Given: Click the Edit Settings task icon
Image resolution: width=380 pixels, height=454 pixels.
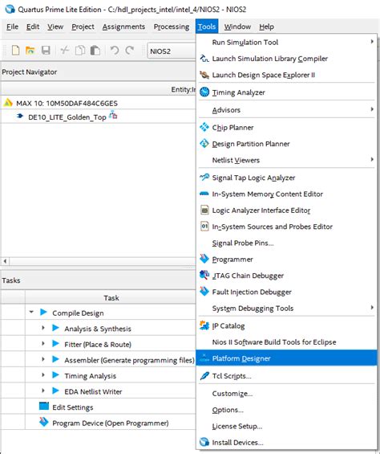Looking at the screenshot, I should coord(44,406).
